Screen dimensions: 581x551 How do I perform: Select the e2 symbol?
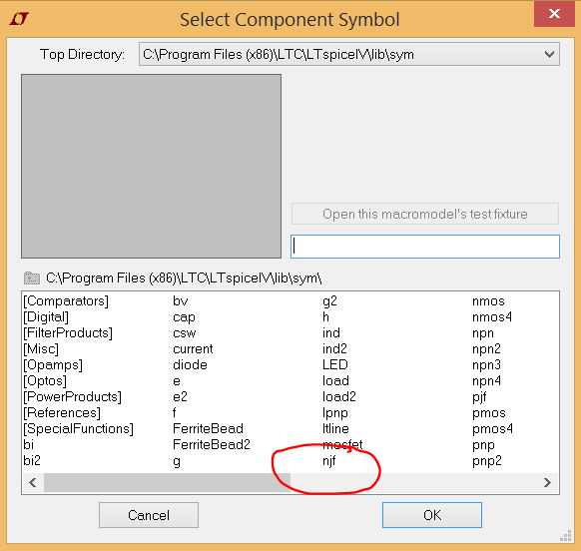[180, 397]
